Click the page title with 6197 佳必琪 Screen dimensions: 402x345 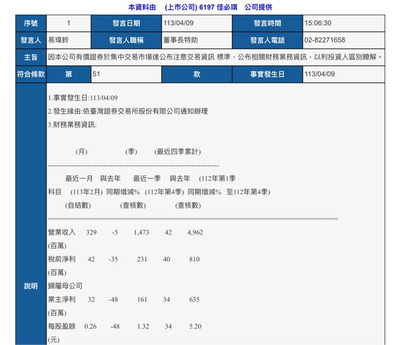pyautogui.click(x=200, y=7)
